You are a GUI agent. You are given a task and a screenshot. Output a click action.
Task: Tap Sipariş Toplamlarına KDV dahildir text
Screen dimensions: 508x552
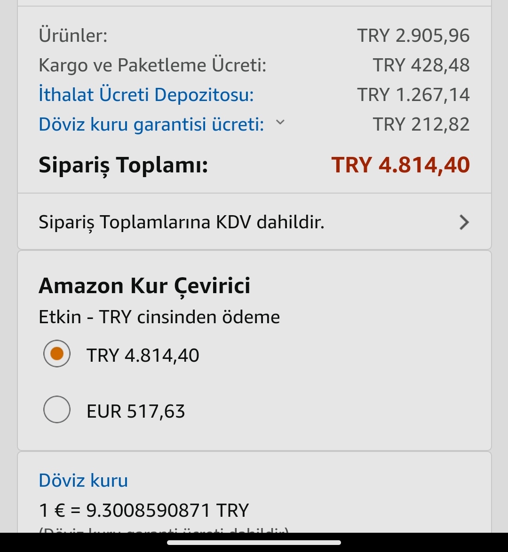181,222
